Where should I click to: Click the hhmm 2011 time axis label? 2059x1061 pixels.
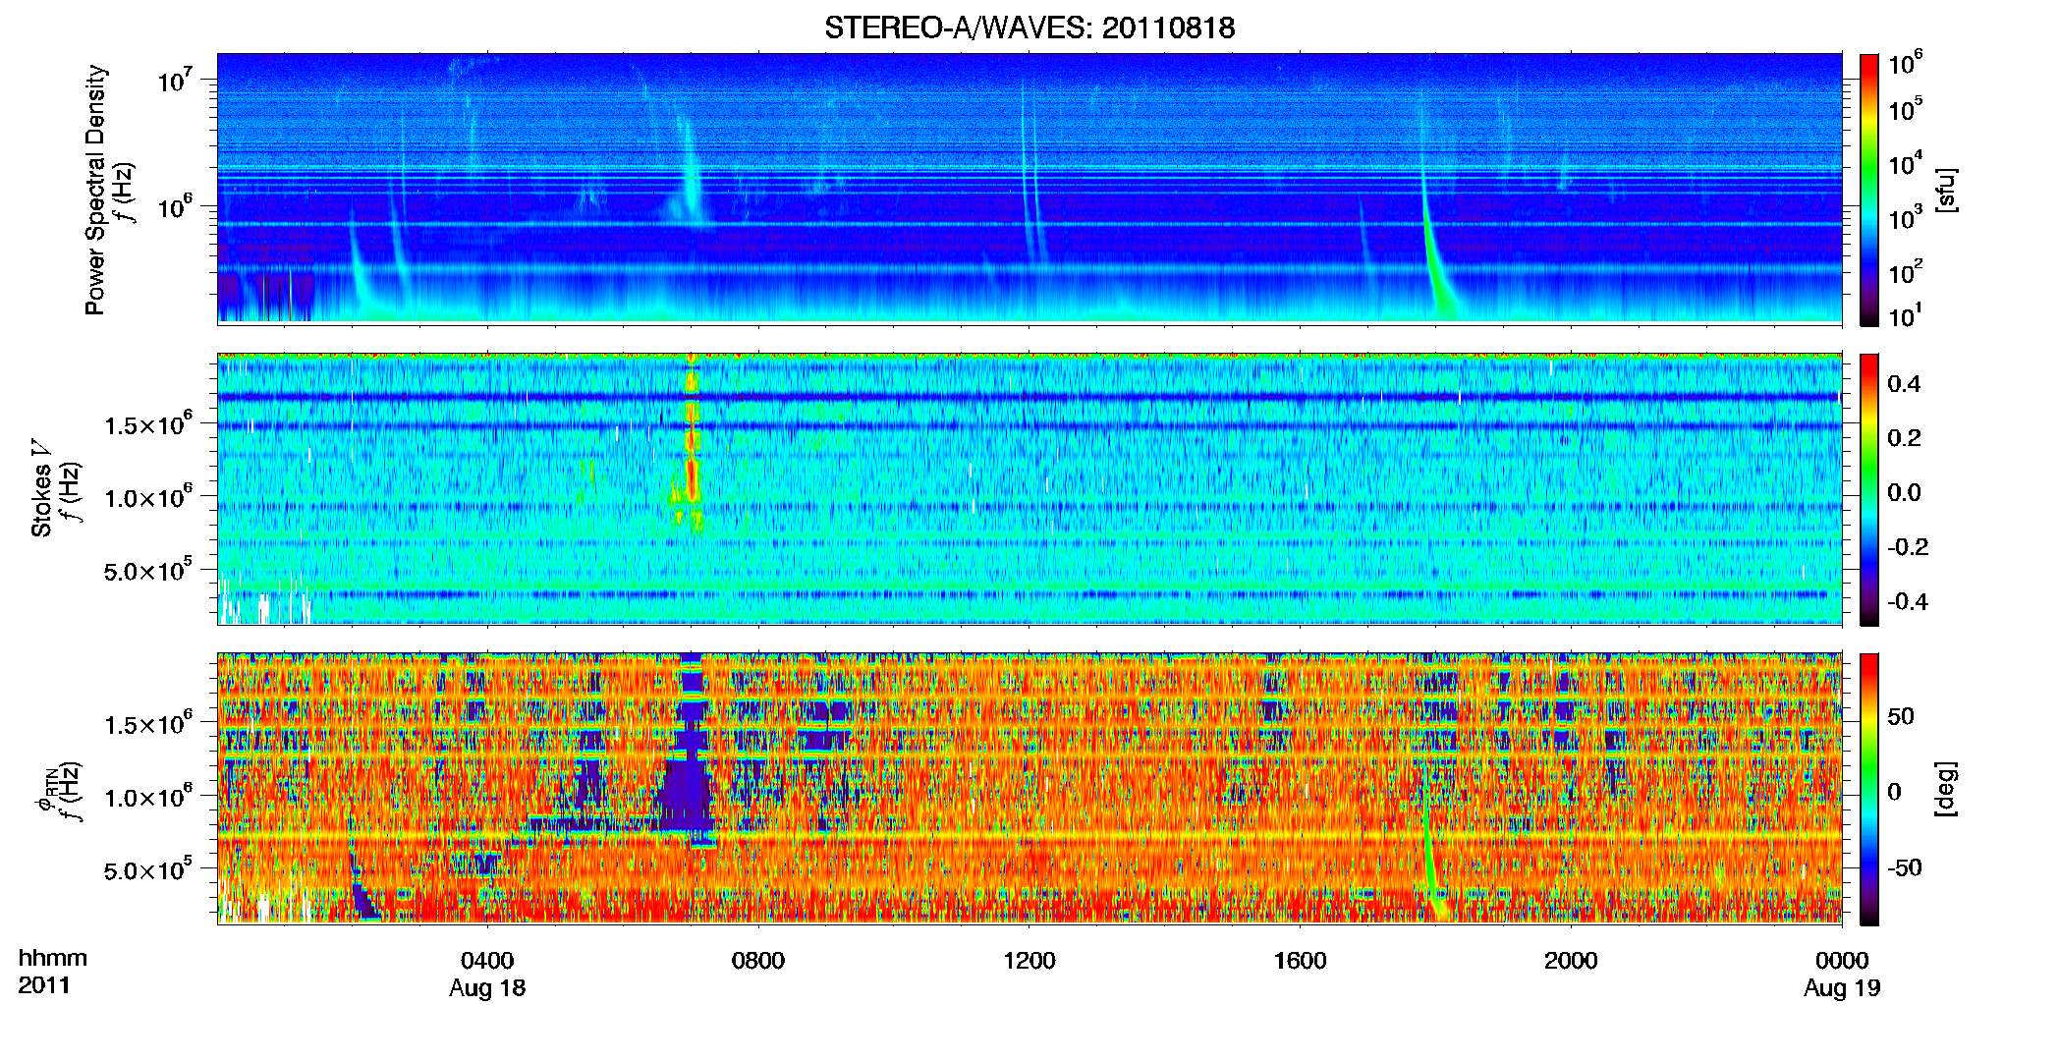52,972
